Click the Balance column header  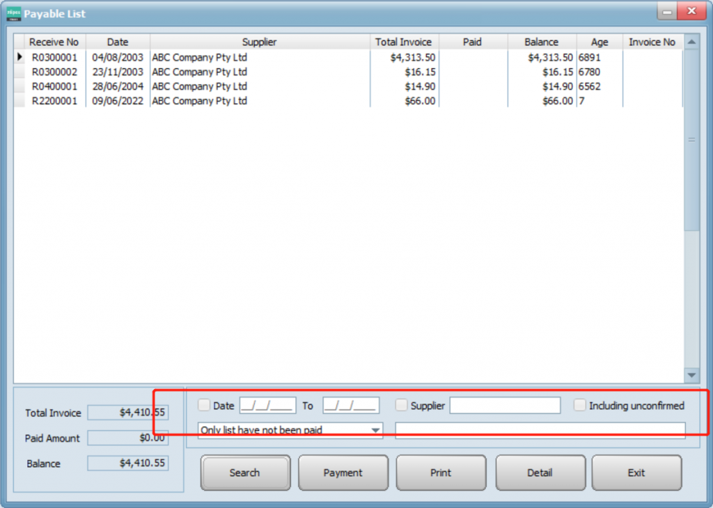click(541, 42)
